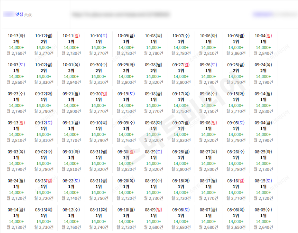Select the 09-03(목) date label
298x233 pixels.
pos(17,152)
